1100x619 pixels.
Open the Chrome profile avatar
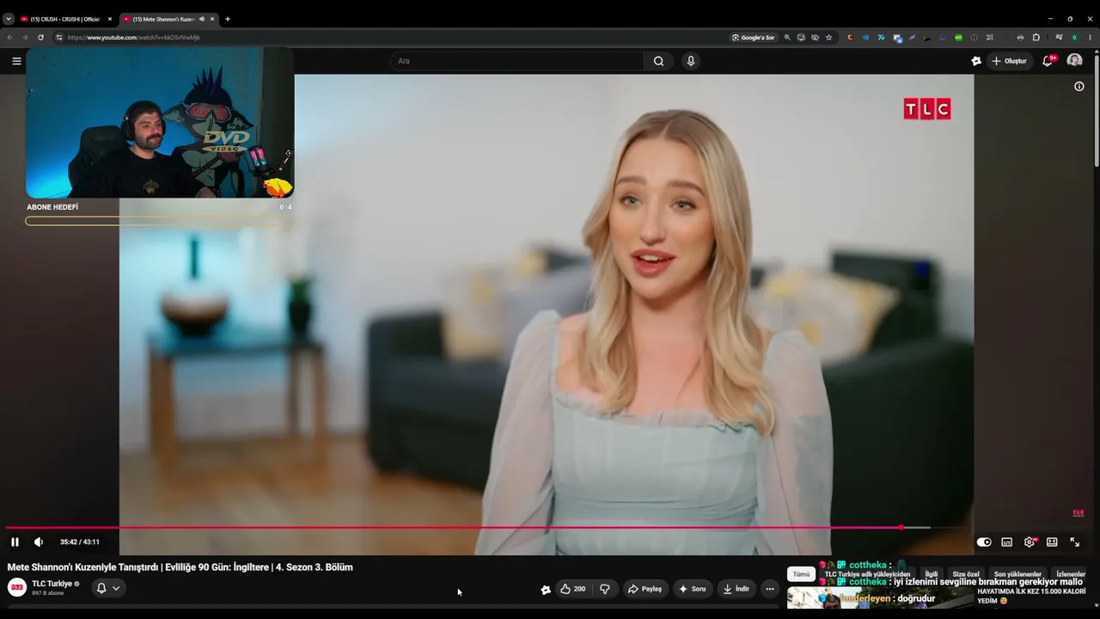pyautogui.click(x=1074, y=37)
